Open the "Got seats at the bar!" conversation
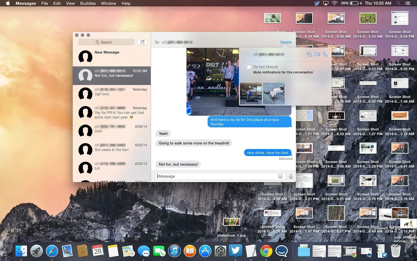The image size is (417, 261). point(112,150)
